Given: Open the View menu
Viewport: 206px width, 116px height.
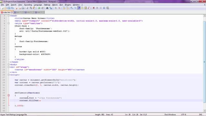Looking at the screenshot, I should 20,5.
